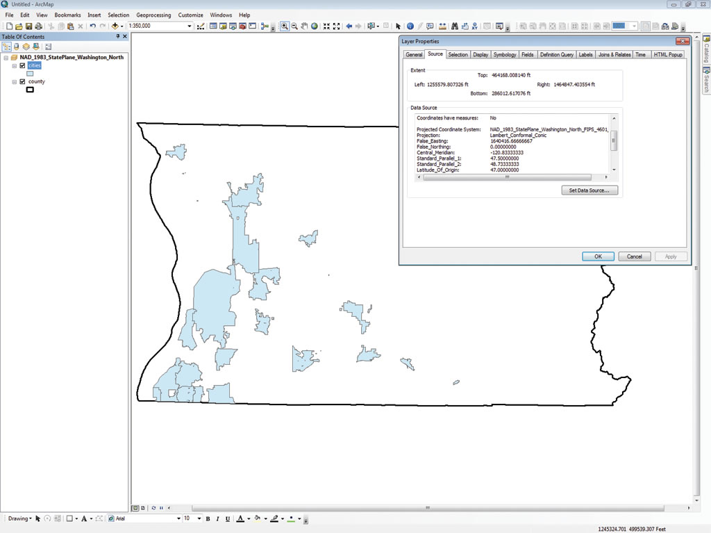Viewport: 711px width, 533px height.
Task: List layers by drawing order
Action: coord(6,47)
